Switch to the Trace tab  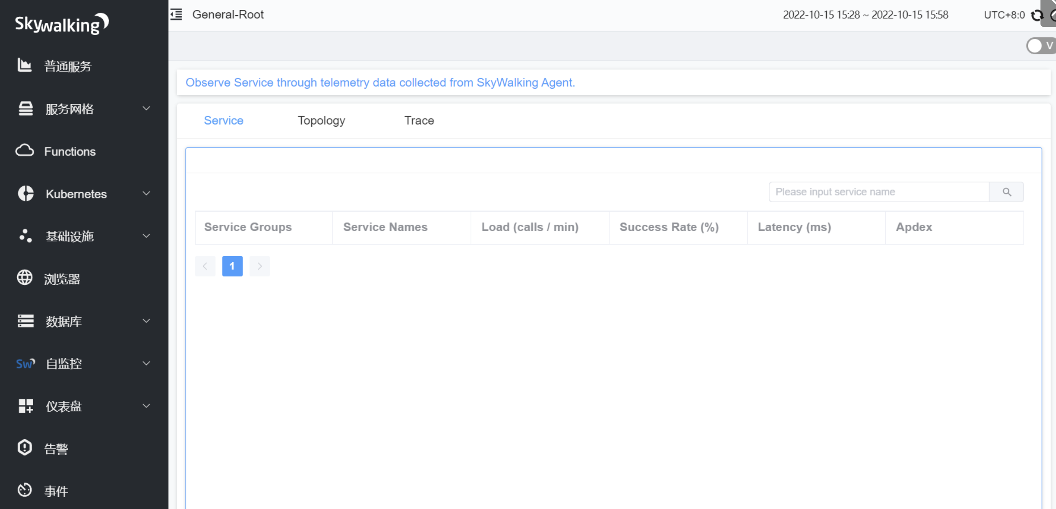pyautogui.click(x=418, y=121)
